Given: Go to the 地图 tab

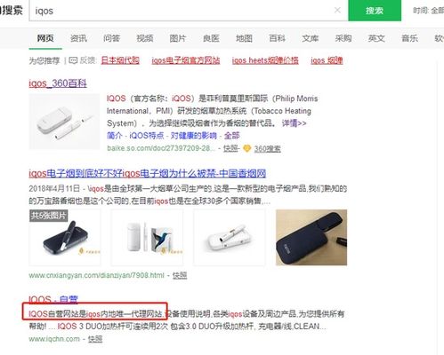Looking at the screenshot, I should (244, 38).
